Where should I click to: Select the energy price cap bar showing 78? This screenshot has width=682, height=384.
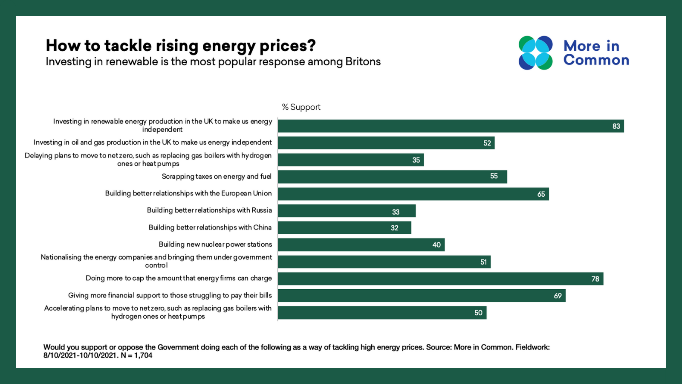pyautogui.click(x=440, y=279)
